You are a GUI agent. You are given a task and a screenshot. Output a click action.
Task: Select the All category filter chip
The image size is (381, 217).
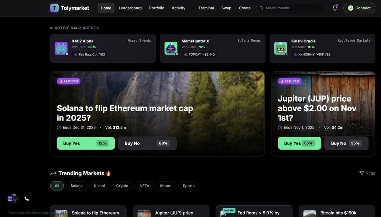pos(57,186)
